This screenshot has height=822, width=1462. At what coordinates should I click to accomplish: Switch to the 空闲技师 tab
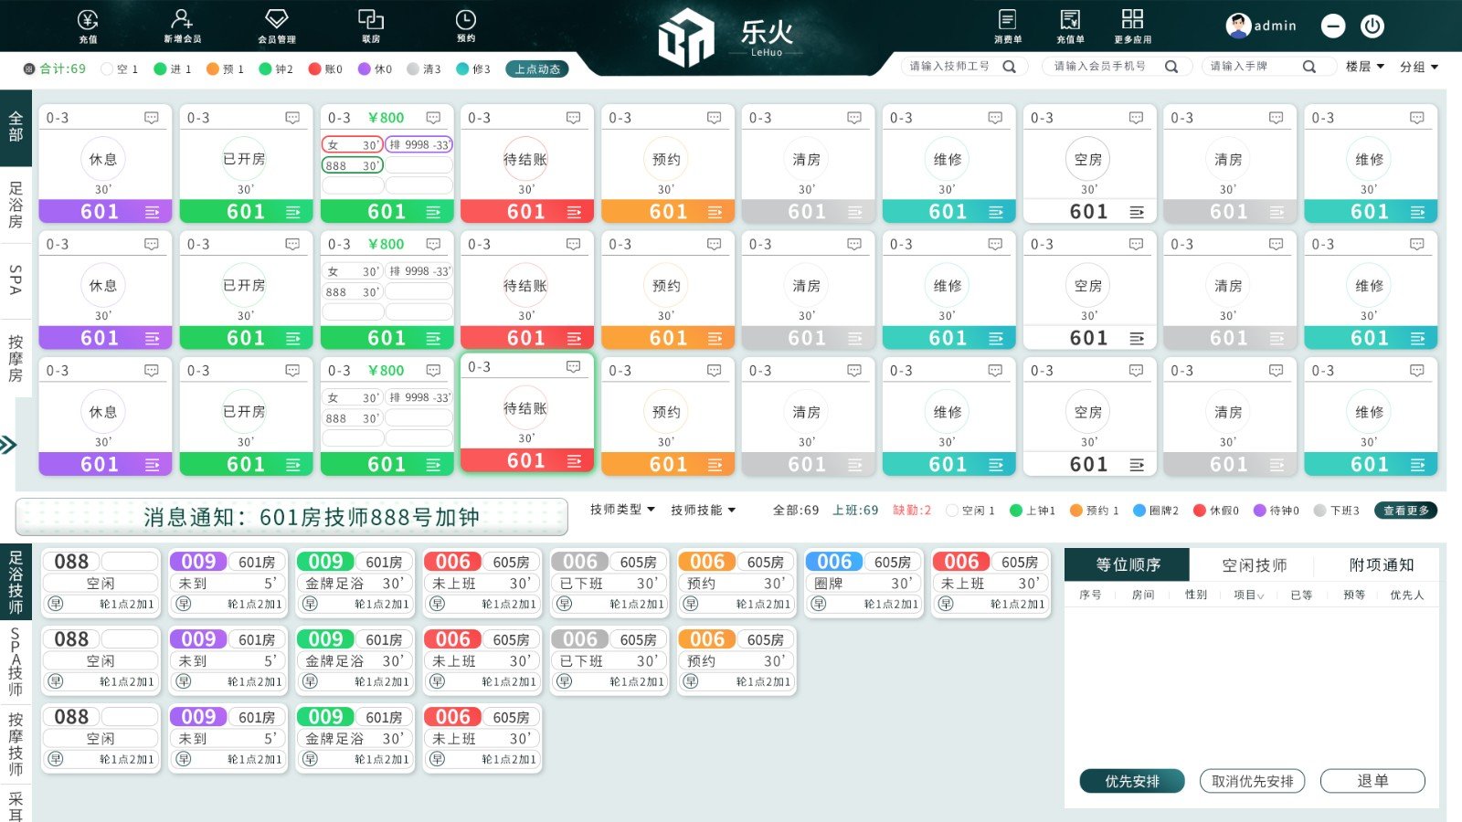pyautogui.click(x=1254, y=564)
